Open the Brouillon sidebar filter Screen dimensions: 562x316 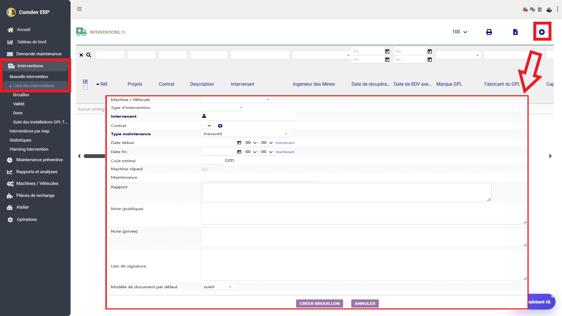(x=21, y=95)
